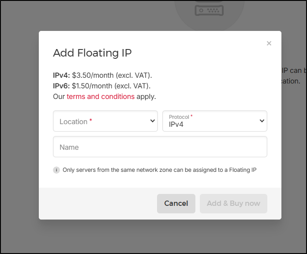Open the Location dropdown
This screenshot has height=254, width=307.
[x=105, y=121]
